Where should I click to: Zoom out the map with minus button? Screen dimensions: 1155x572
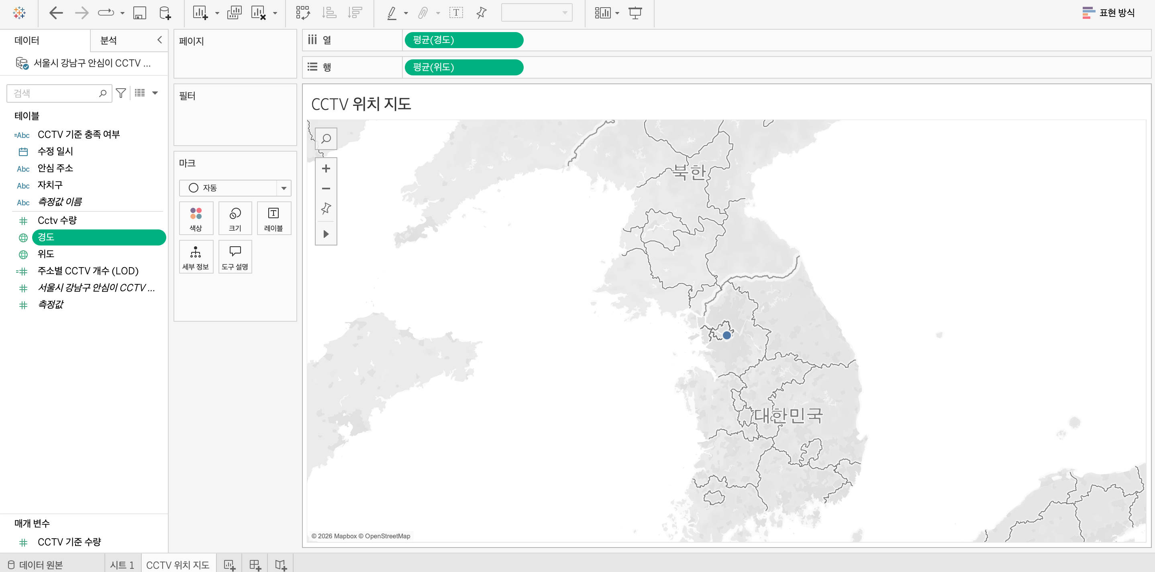click(x=326, y=189)
